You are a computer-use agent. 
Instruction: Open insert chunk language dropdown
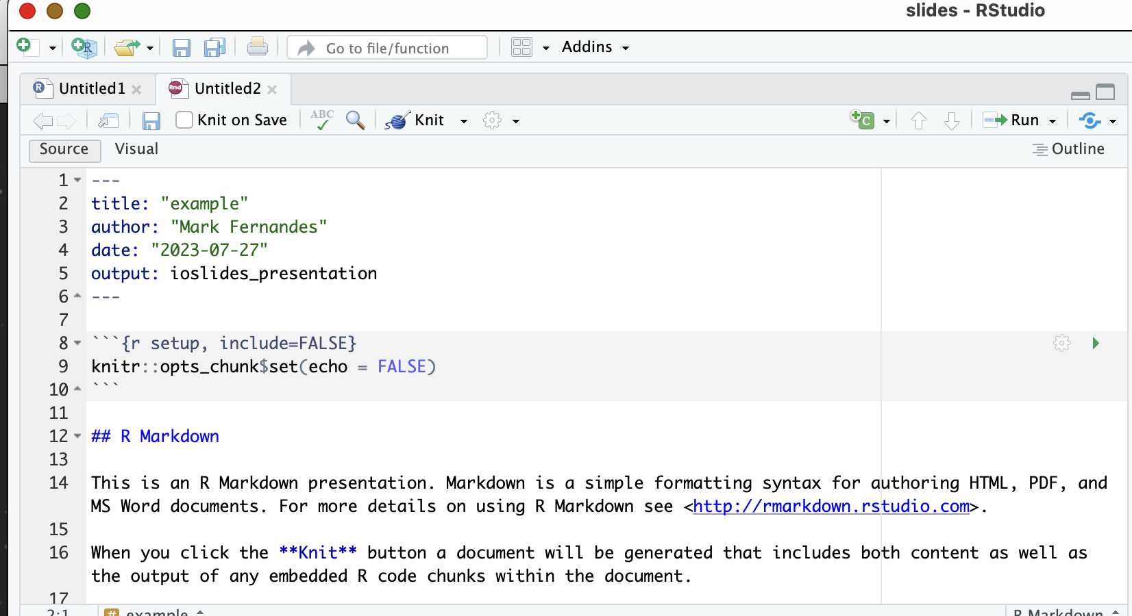coord(887,121)
